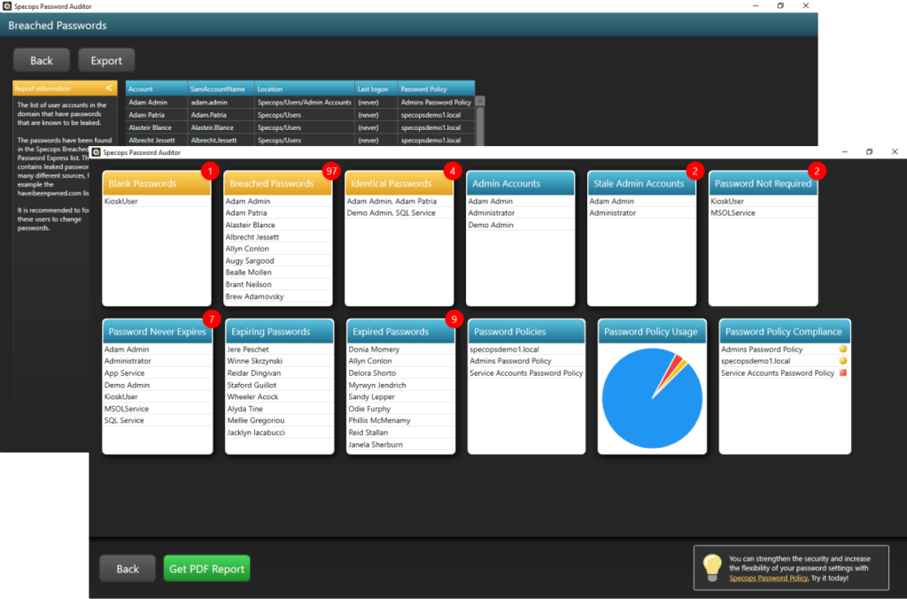Screen dimensions: 907x599
Task: Sort by the Last logon column header
Action: pos(376,89)
